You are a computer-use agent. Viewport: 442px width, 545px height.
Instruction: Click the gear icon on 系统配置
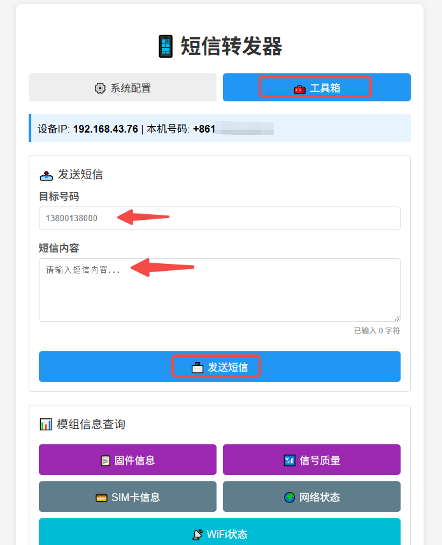100,88
